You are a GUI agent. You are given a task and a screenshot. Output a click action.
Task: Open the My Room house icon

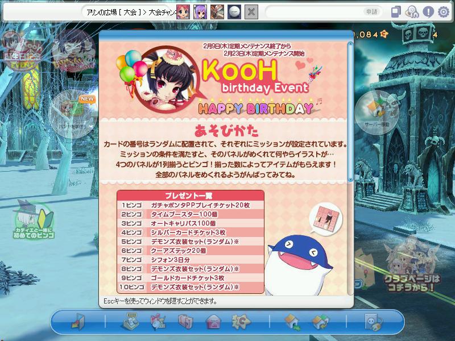pyautogui.click(x=292, y=322)
